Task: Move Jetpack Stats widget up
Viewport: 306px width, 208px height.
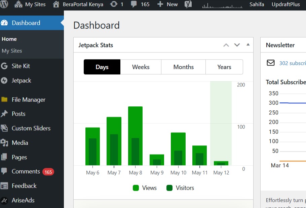Action: [226, 45]
